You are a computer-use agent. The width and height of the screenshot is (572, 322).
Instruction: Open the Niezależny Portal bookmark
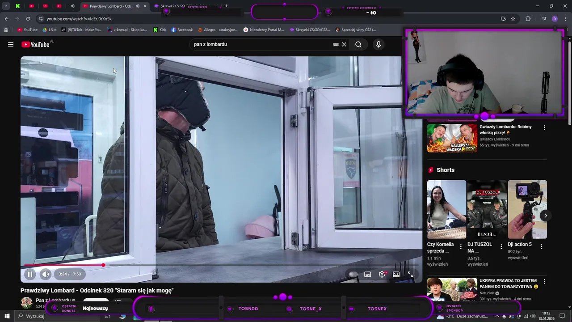click(x=264, y=30)
